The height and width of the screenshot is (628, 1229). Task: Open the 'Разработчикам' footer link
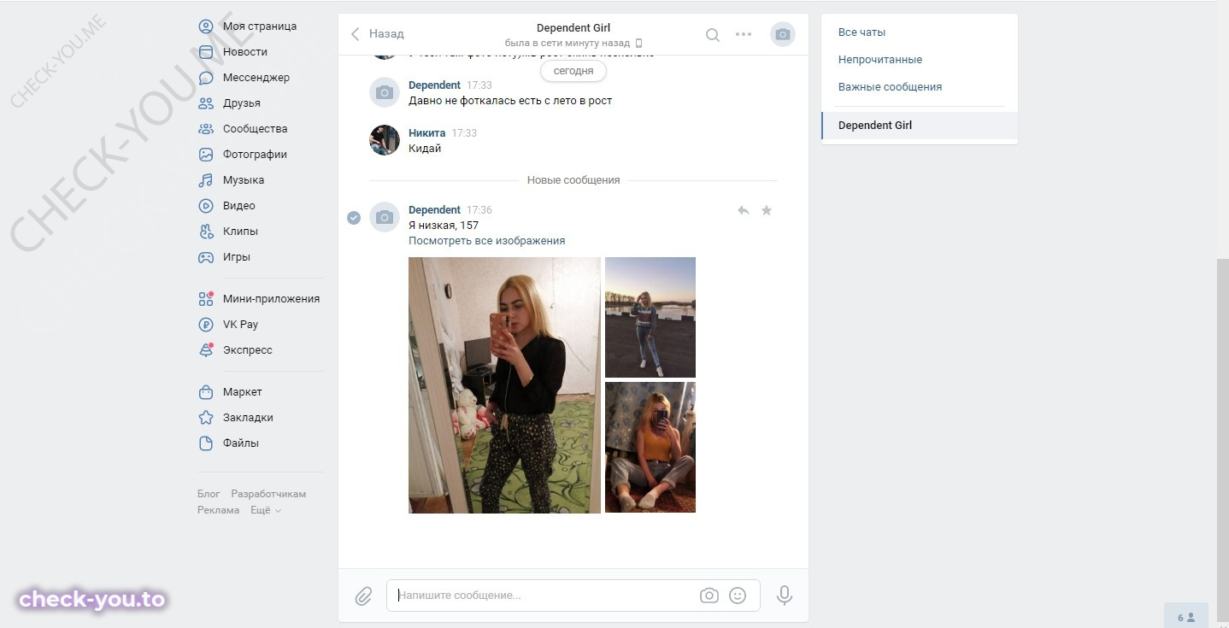click(268, 494)
